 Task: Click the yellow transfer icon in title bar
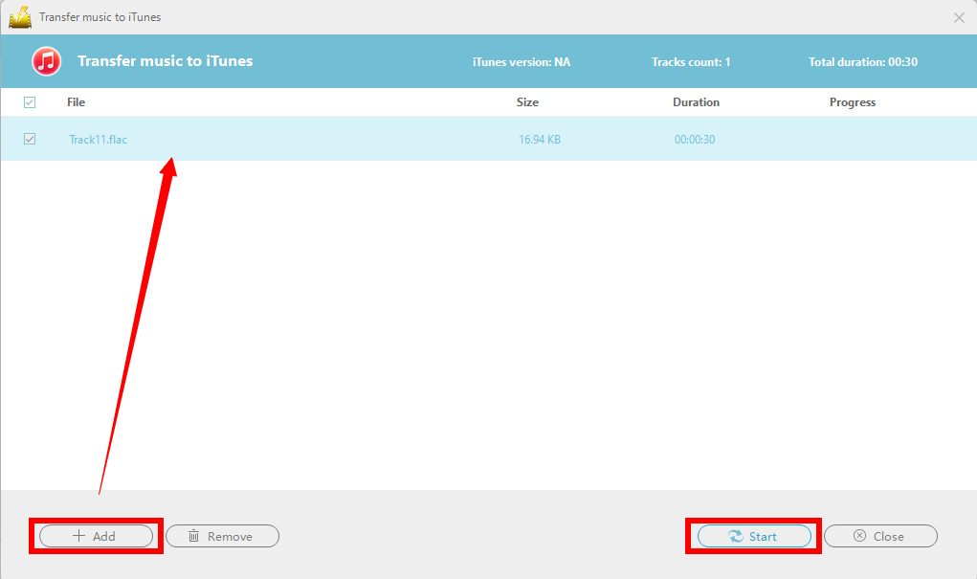[20, 16]
